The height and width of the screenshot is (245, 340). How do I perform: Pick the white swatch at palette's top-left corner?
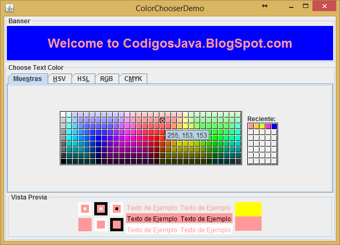tap(64, 115)
